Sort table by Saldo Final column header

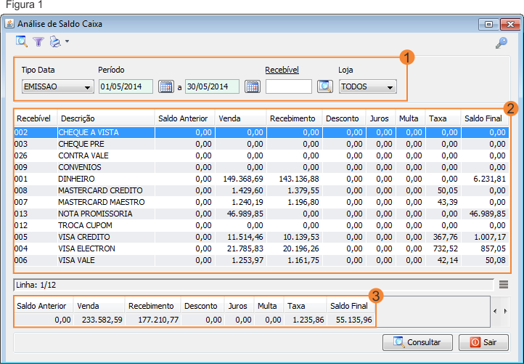(x=483, y=118)
